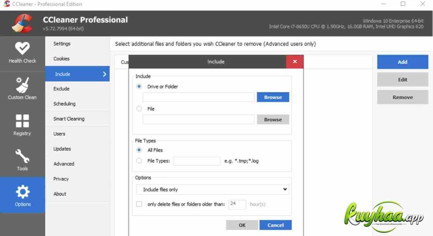Close the Include dialog with red X

295,62
